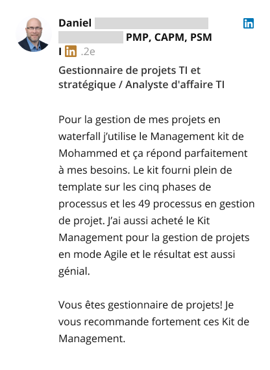Image resolution: width=270 pixels, height=370 pixels.
Task: Open the blue LinkedIn logo icon
Action: 249,23
